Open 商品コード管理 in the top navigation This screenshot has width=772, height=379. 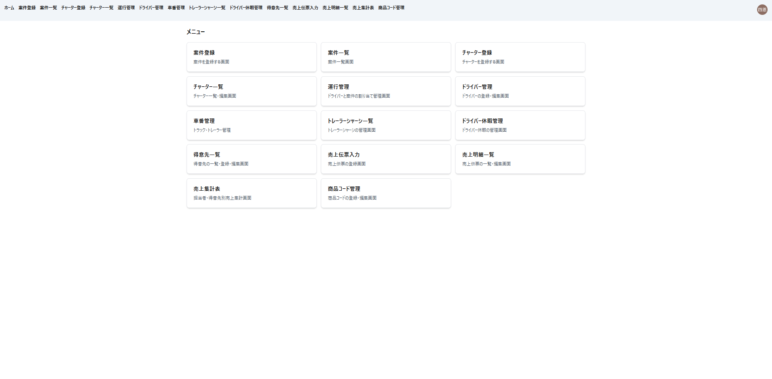391,8
